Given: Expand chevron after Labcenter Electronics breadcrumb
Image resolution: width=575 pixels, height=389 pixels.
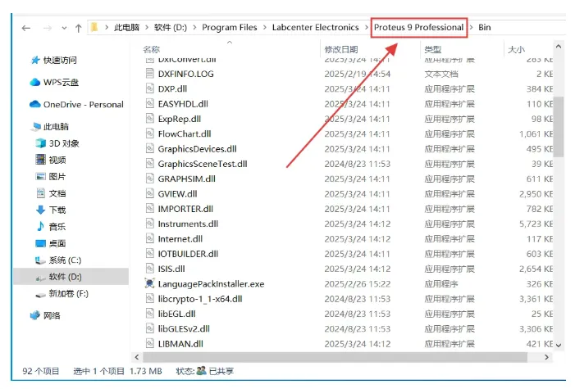Looking at the screenshot, I should pyautogui.click(x=367, y=28).
